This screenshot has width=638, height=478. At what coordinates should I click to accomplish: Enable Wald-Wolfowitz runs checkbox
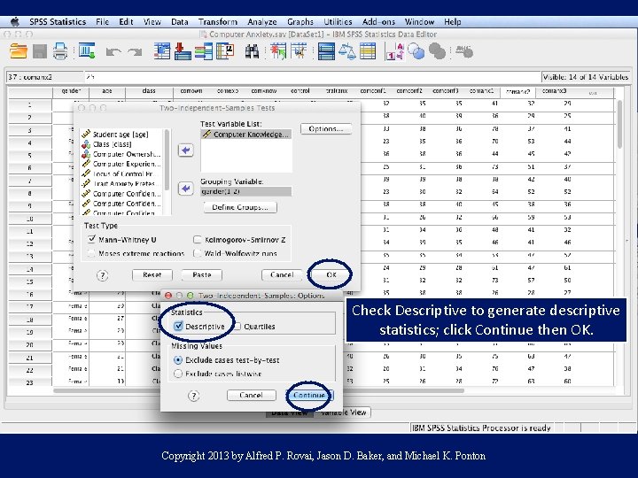[x=198, y=253]
